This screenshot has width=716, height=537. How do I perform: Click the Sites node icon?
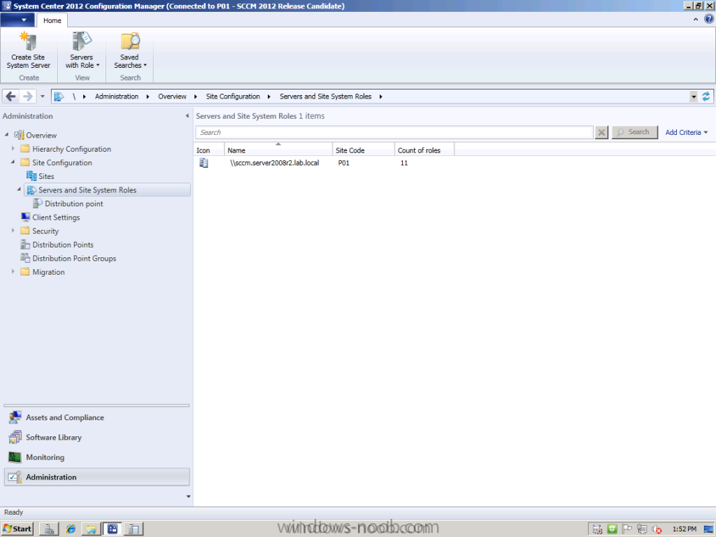pos(31,176)
